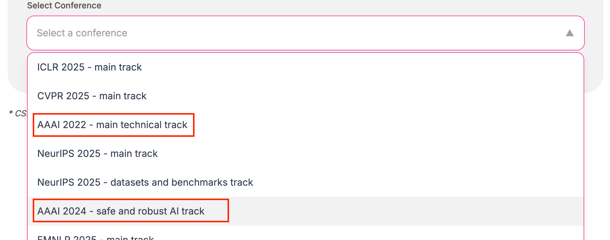
Task: Choose NeurIPS 2025 datasets and benchmarks track
Action: click(x=145, y=182)
